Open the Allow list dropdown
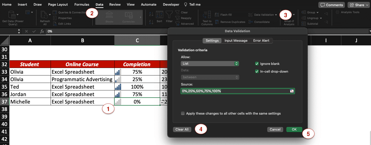Screen dimensions: 371x145 (210, 64)
